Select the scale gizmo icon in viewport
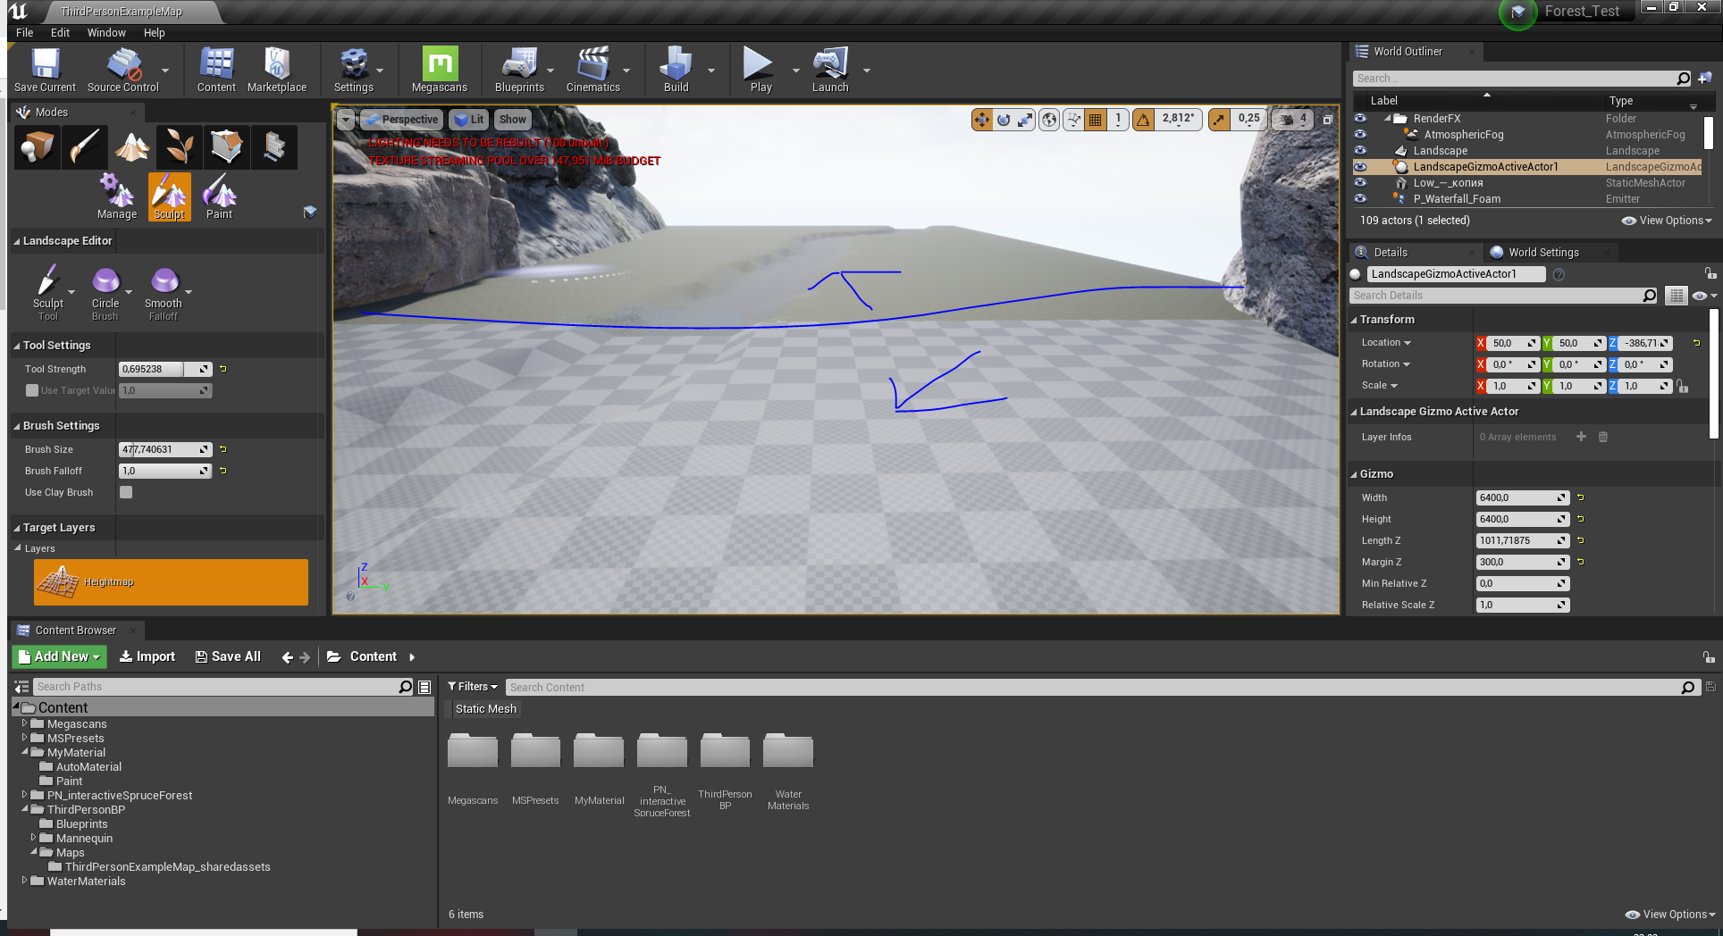 point(1025,119)
